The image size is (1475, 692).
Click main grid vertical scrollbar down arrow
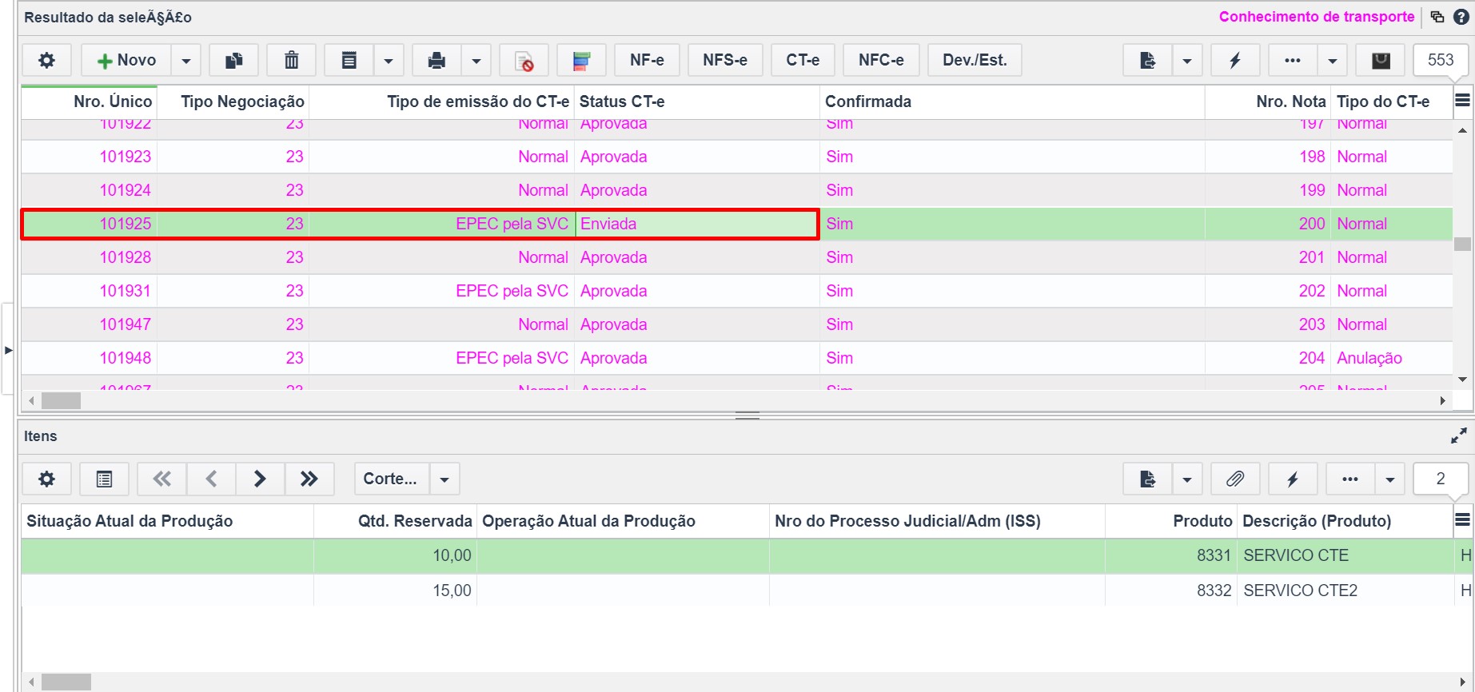1462,380
